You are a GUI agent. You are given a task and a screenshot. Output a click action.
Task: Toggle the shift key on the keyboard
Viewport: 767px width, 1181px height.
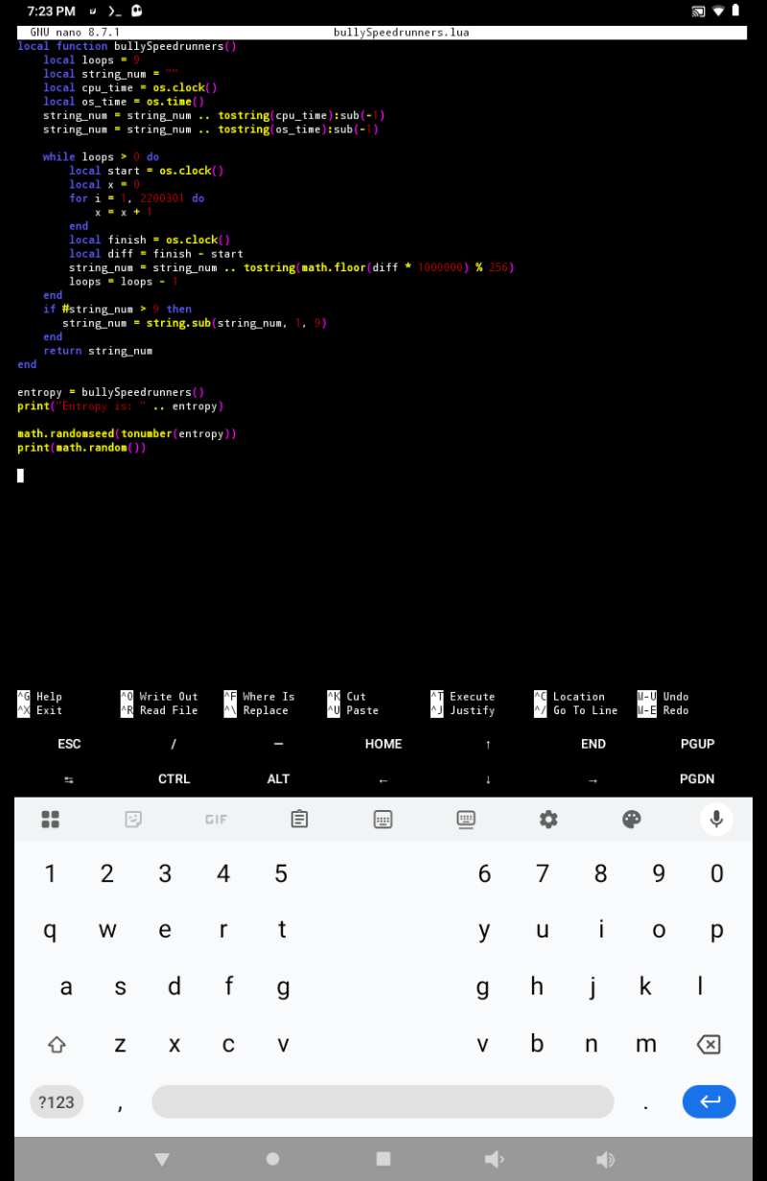pyautogui.click(x=57, y=1044)
